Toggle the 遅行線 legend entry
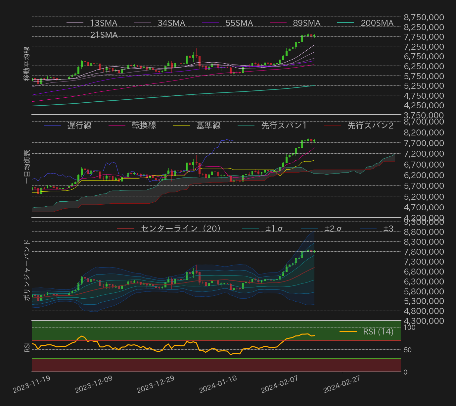Viewport: 456px width, 406px height. click(x=79, y=126)
